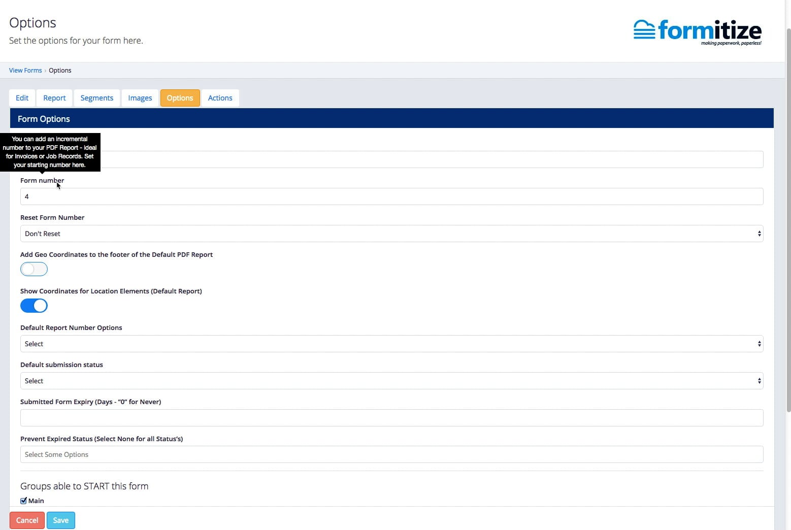Click the Formitize logo
The image size is (791, 530).
tap(698, 32)
